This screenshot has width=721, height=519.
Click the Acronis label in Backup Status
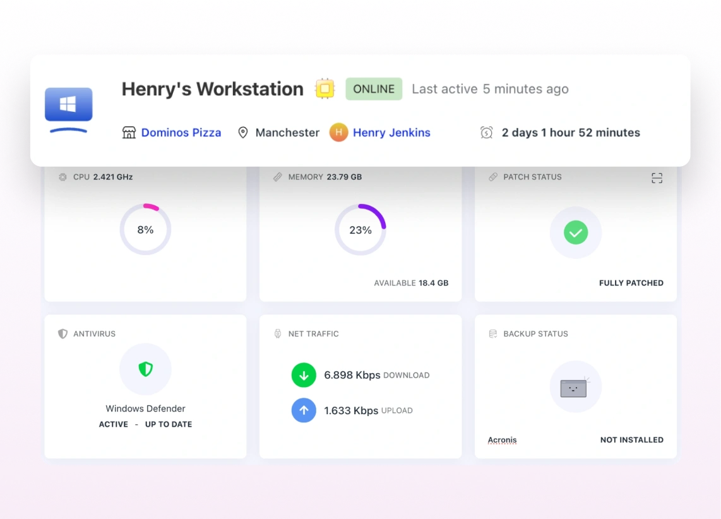[x=502, y=440]
